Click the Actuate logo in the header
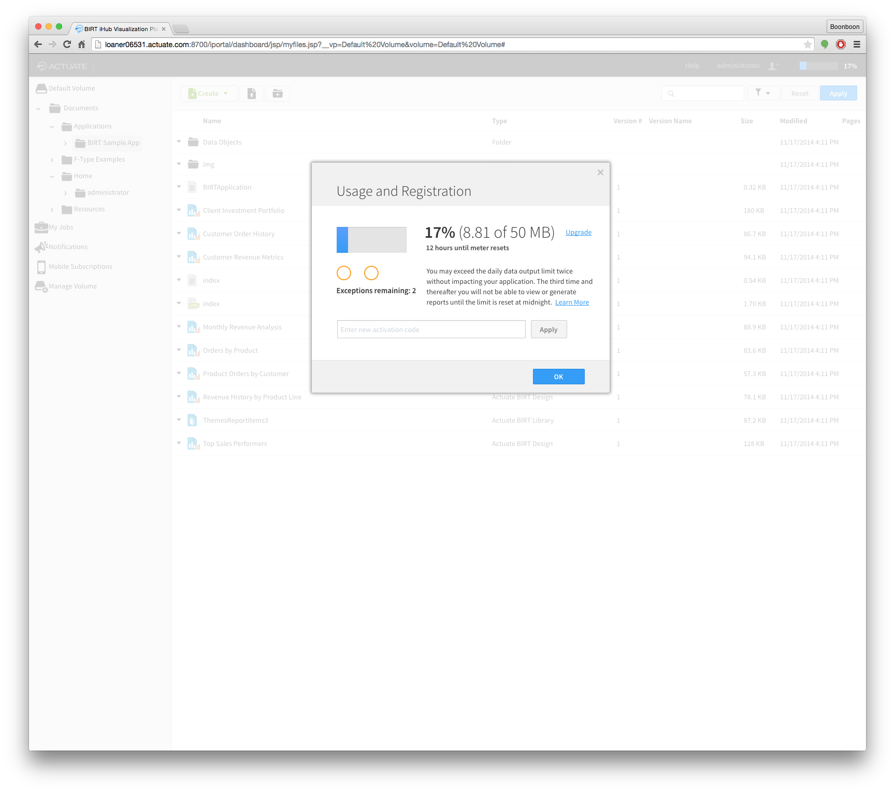895x792 pixels. point(61,66)
